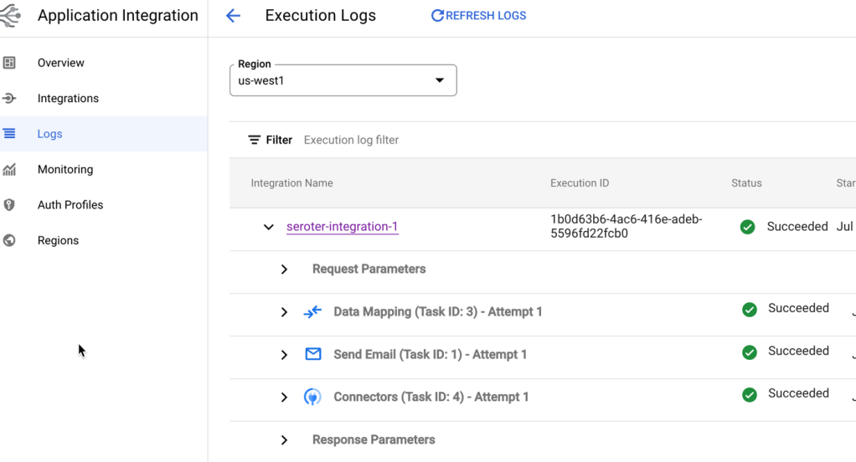Screen dimensions: 856x462
Task: Expand the Data Mapping task row
Action: click(x=285, y=312)
